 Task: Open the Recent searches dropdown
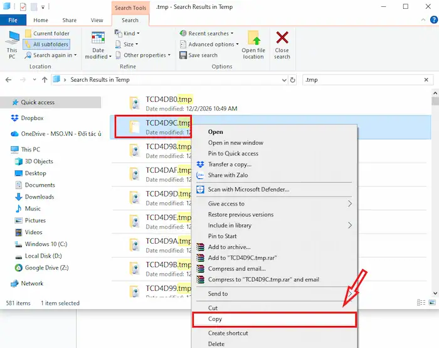click(x=206, y=33)
